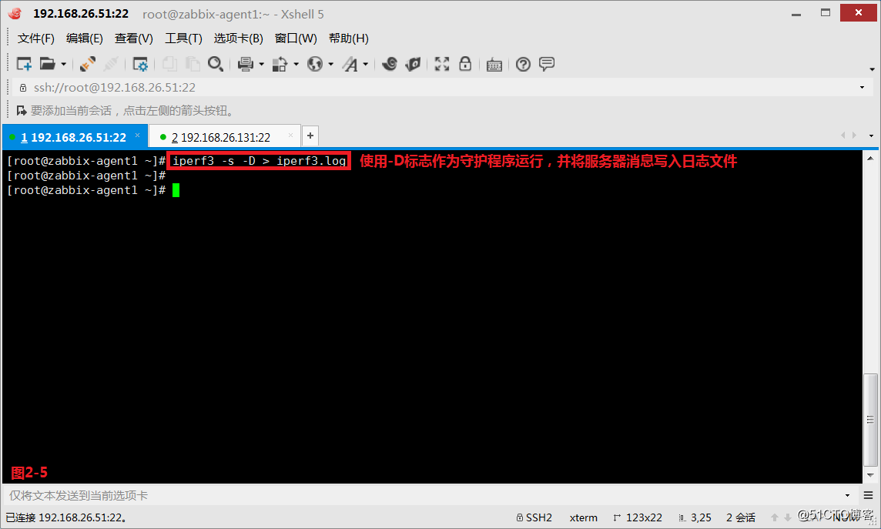Create a new session with the toolbar icon
Screen dimensions: 881x529
coord(24,64)
